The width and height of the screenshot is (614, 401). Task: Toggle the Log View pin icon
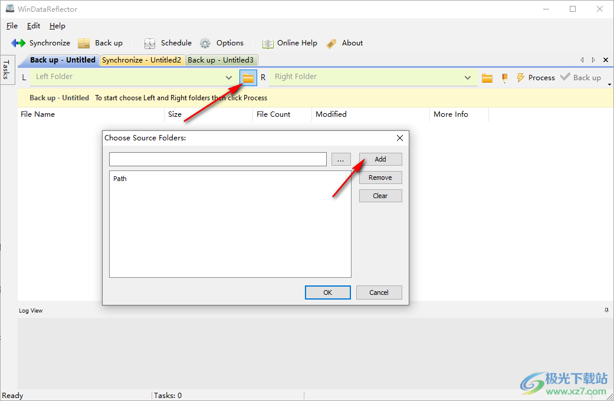606,310
